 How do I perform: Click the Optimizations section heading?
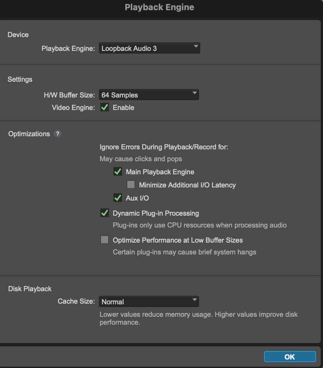click(29, 134)
